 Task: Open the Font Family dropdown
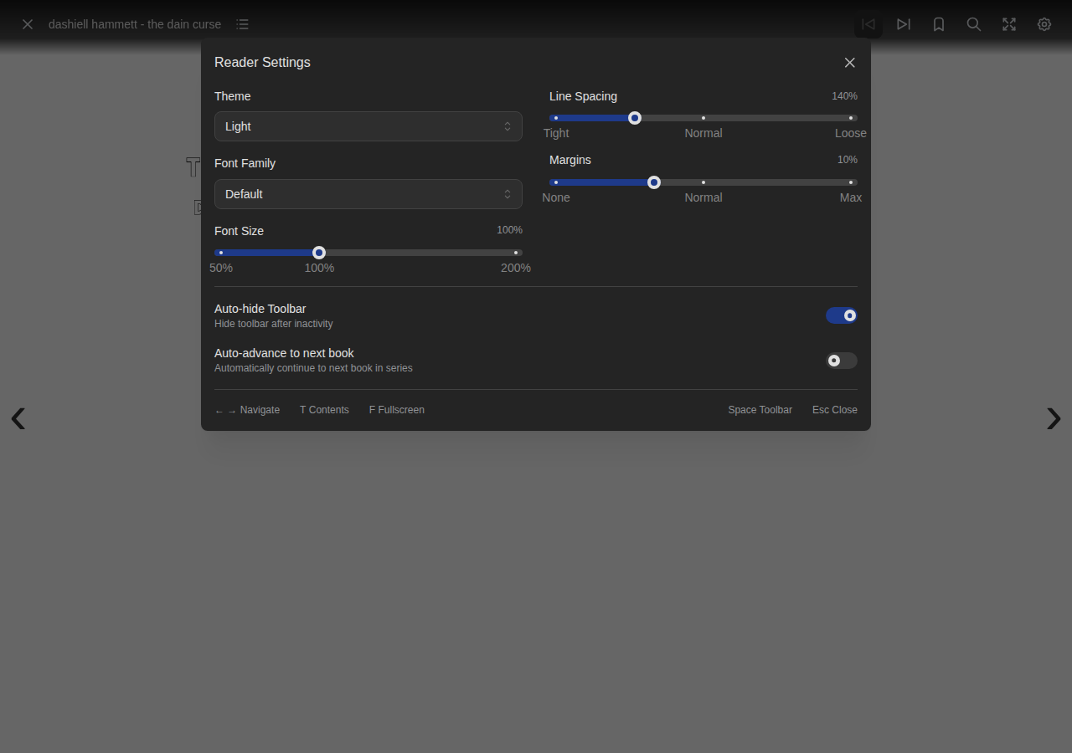pyautogui.click(x=368, y=194)
